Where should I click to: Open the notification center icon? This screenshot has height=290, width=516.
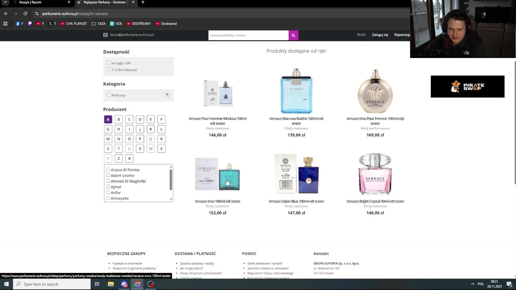[x=510, y=284]
